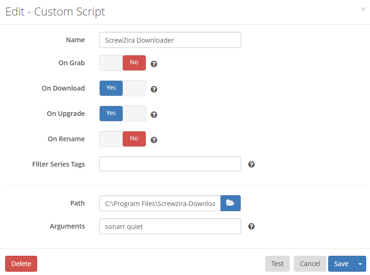Toggle the On Download switch
This screenshot has height=275, width=370.
(123, 88)
